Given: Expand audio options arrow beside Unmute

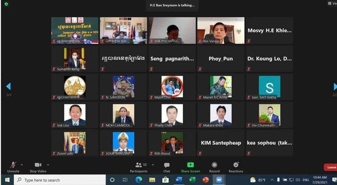Looking at the screenshot, I should pyautogui.click(x=22, y=165).
